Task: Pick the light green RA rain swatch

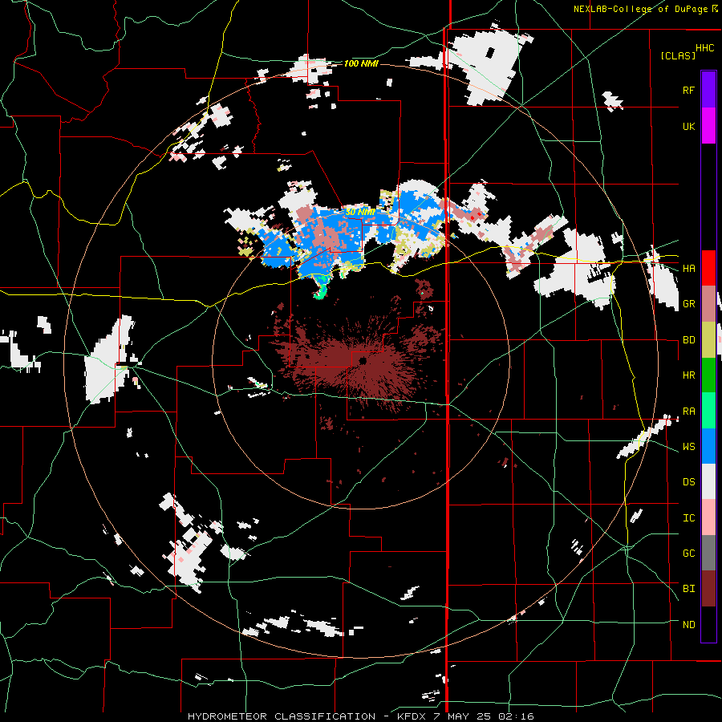Action: pos(708,411)
